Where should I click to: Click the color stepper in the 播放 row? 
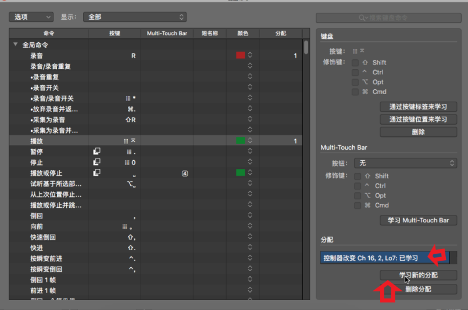(x=250, y=141)
